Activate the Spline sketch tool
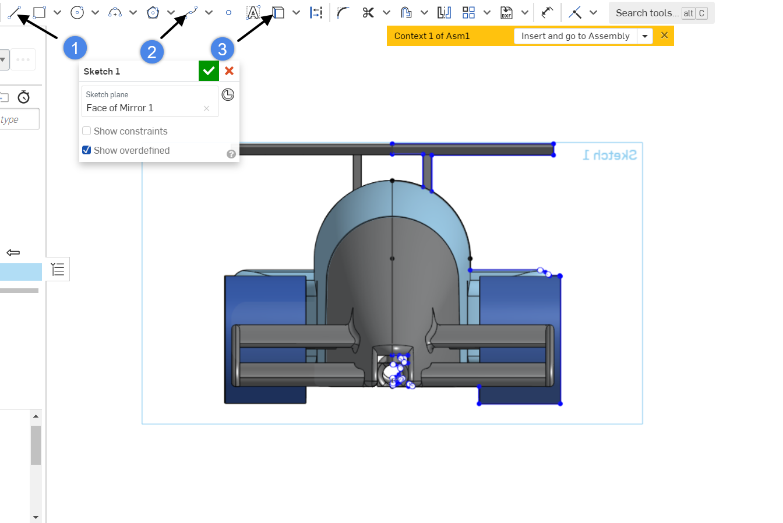This screenshot has width=783, height=523. click(191, 12)
